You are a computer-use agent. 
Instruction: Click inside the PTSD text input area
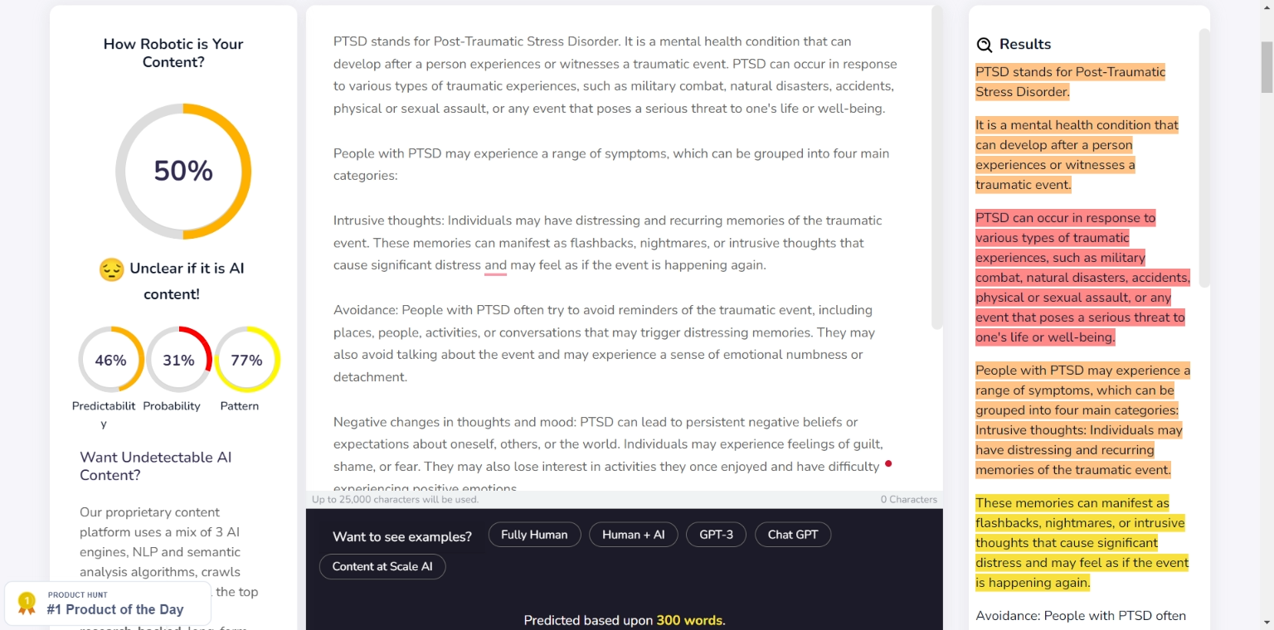[x=614, y=191]
